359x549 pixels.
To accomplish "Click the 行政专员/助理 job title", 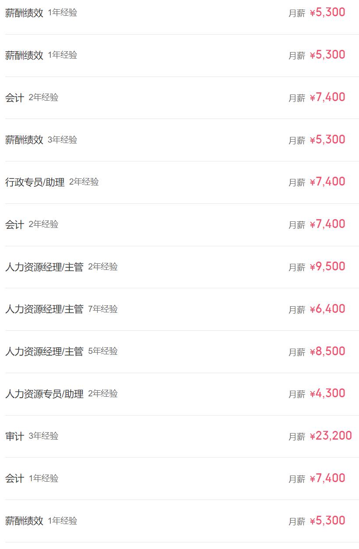I will click(x=35, y=182).
